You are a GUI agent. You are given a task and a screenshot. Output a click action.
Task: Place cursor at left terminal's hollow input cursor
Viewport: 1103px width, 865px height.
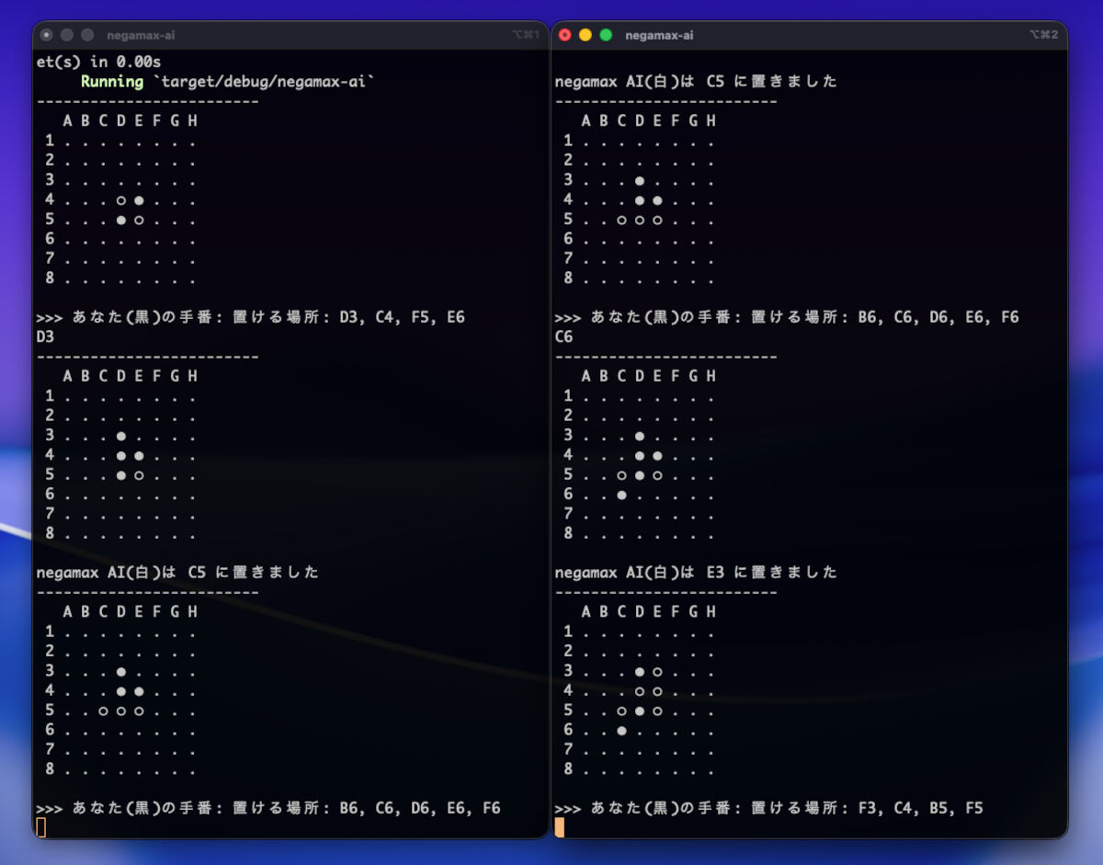[40, 827]
